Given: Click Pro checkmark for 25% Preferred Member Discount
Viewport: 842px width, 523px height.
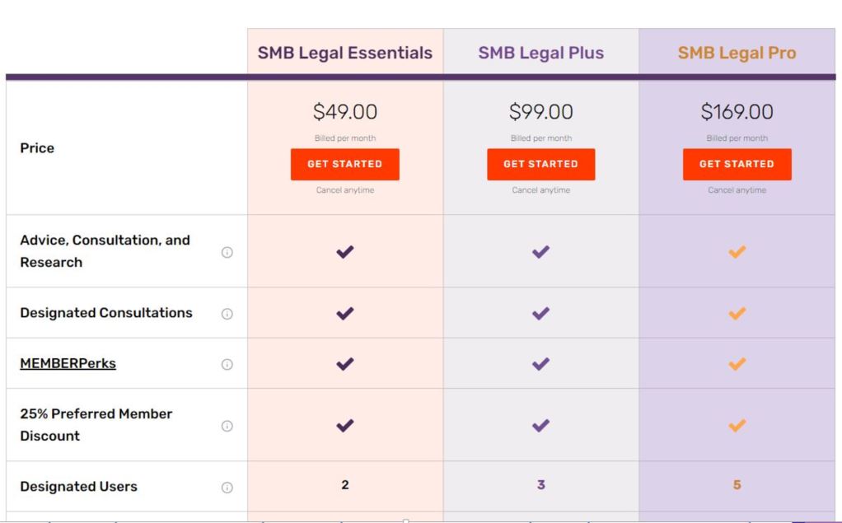Looking at the screenshot, I should coord(737,426).
